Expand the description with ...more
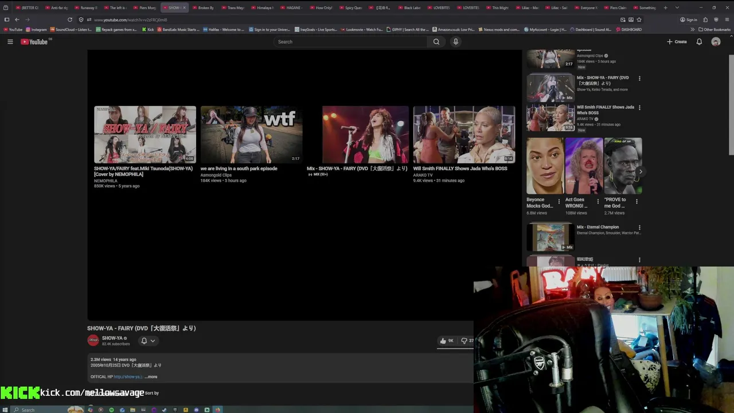Image resolution: width=734 pixels, height=413 pixels. (x=151, y=377)
